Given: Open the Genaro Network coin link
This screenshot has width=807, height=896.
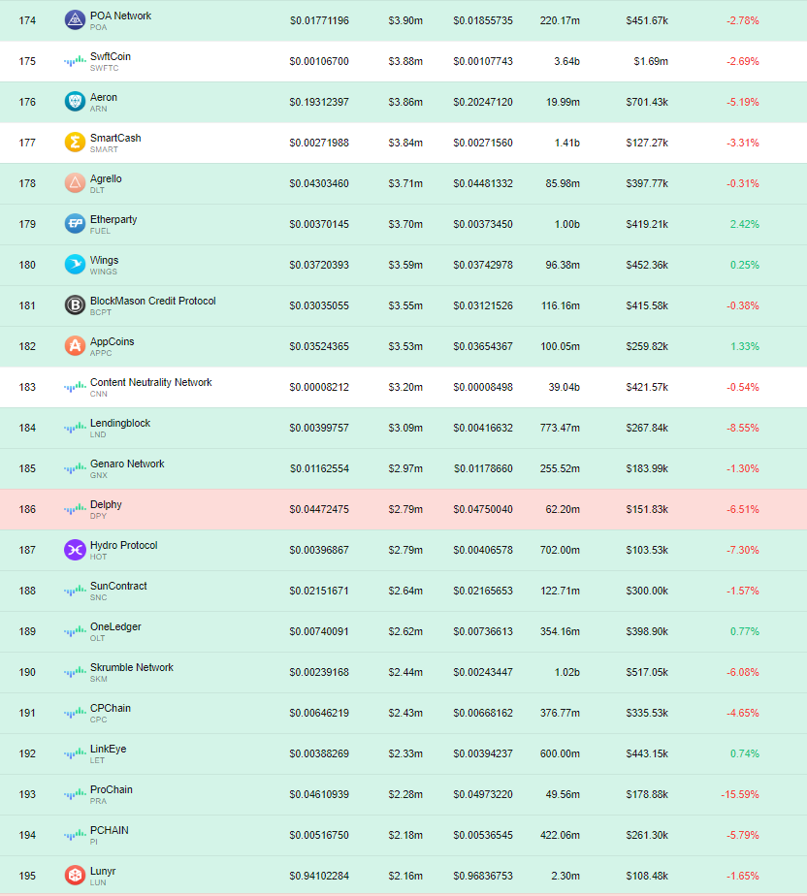Looking at the screenshot, I should 127,464.
